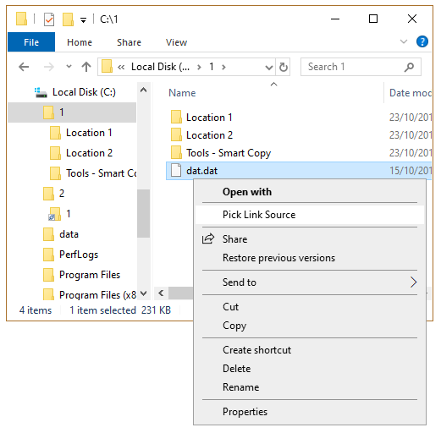Viewport: 441px width, 433px height.
Task: Expand the ribbon with the chevron
Action: point(404,41)
